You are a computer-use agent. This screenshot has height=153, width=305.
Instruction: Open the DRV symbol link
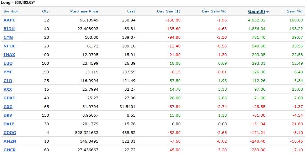(x=8, y=115)
